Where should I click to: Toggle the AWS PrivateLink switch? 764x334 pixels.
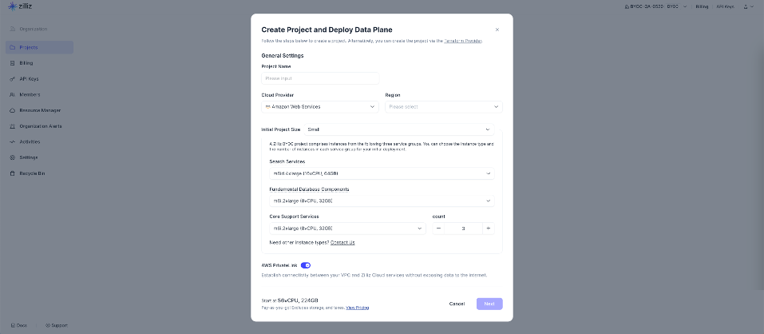tap(306, 265)
